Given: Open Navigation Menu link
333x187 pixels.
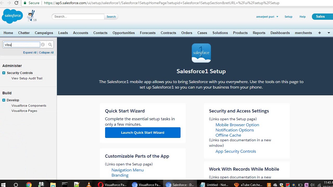Looking at the screenshot, I should 127,170.
